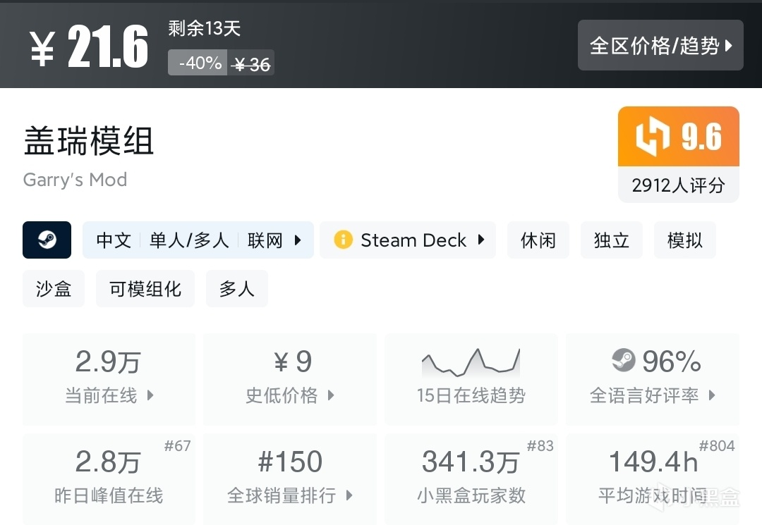
Task: Select the 独立 tag
Action: 611,240
